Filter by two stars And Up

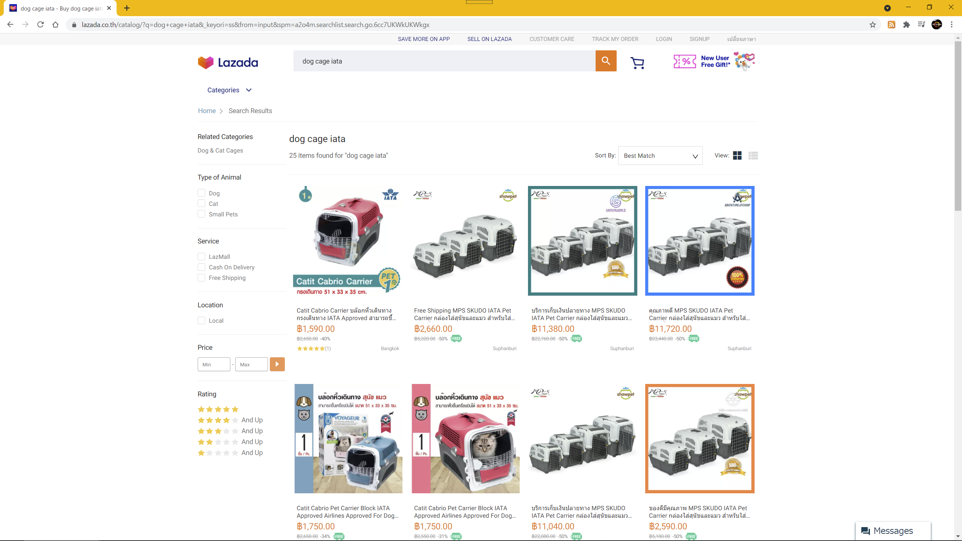pyautogui.click(x=230, y=442)
